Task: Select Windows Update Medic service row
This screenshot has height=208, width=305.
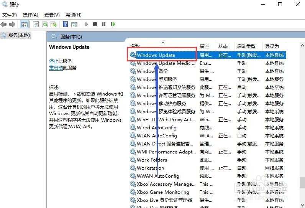Action: coord(207,63)
